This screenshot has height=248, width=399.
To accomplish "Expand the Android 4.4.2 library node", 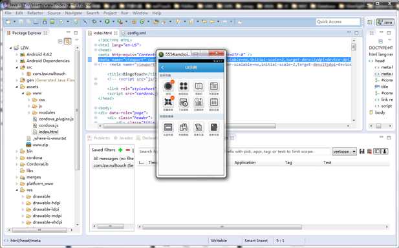I will tap(17, 54).
